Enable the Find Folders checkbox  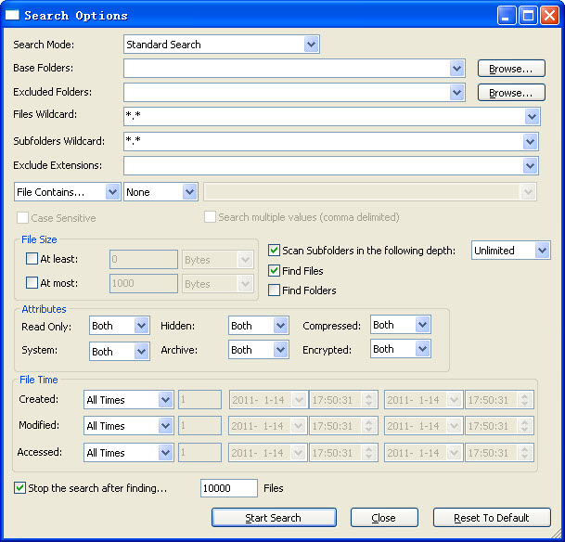pos(275,290)
